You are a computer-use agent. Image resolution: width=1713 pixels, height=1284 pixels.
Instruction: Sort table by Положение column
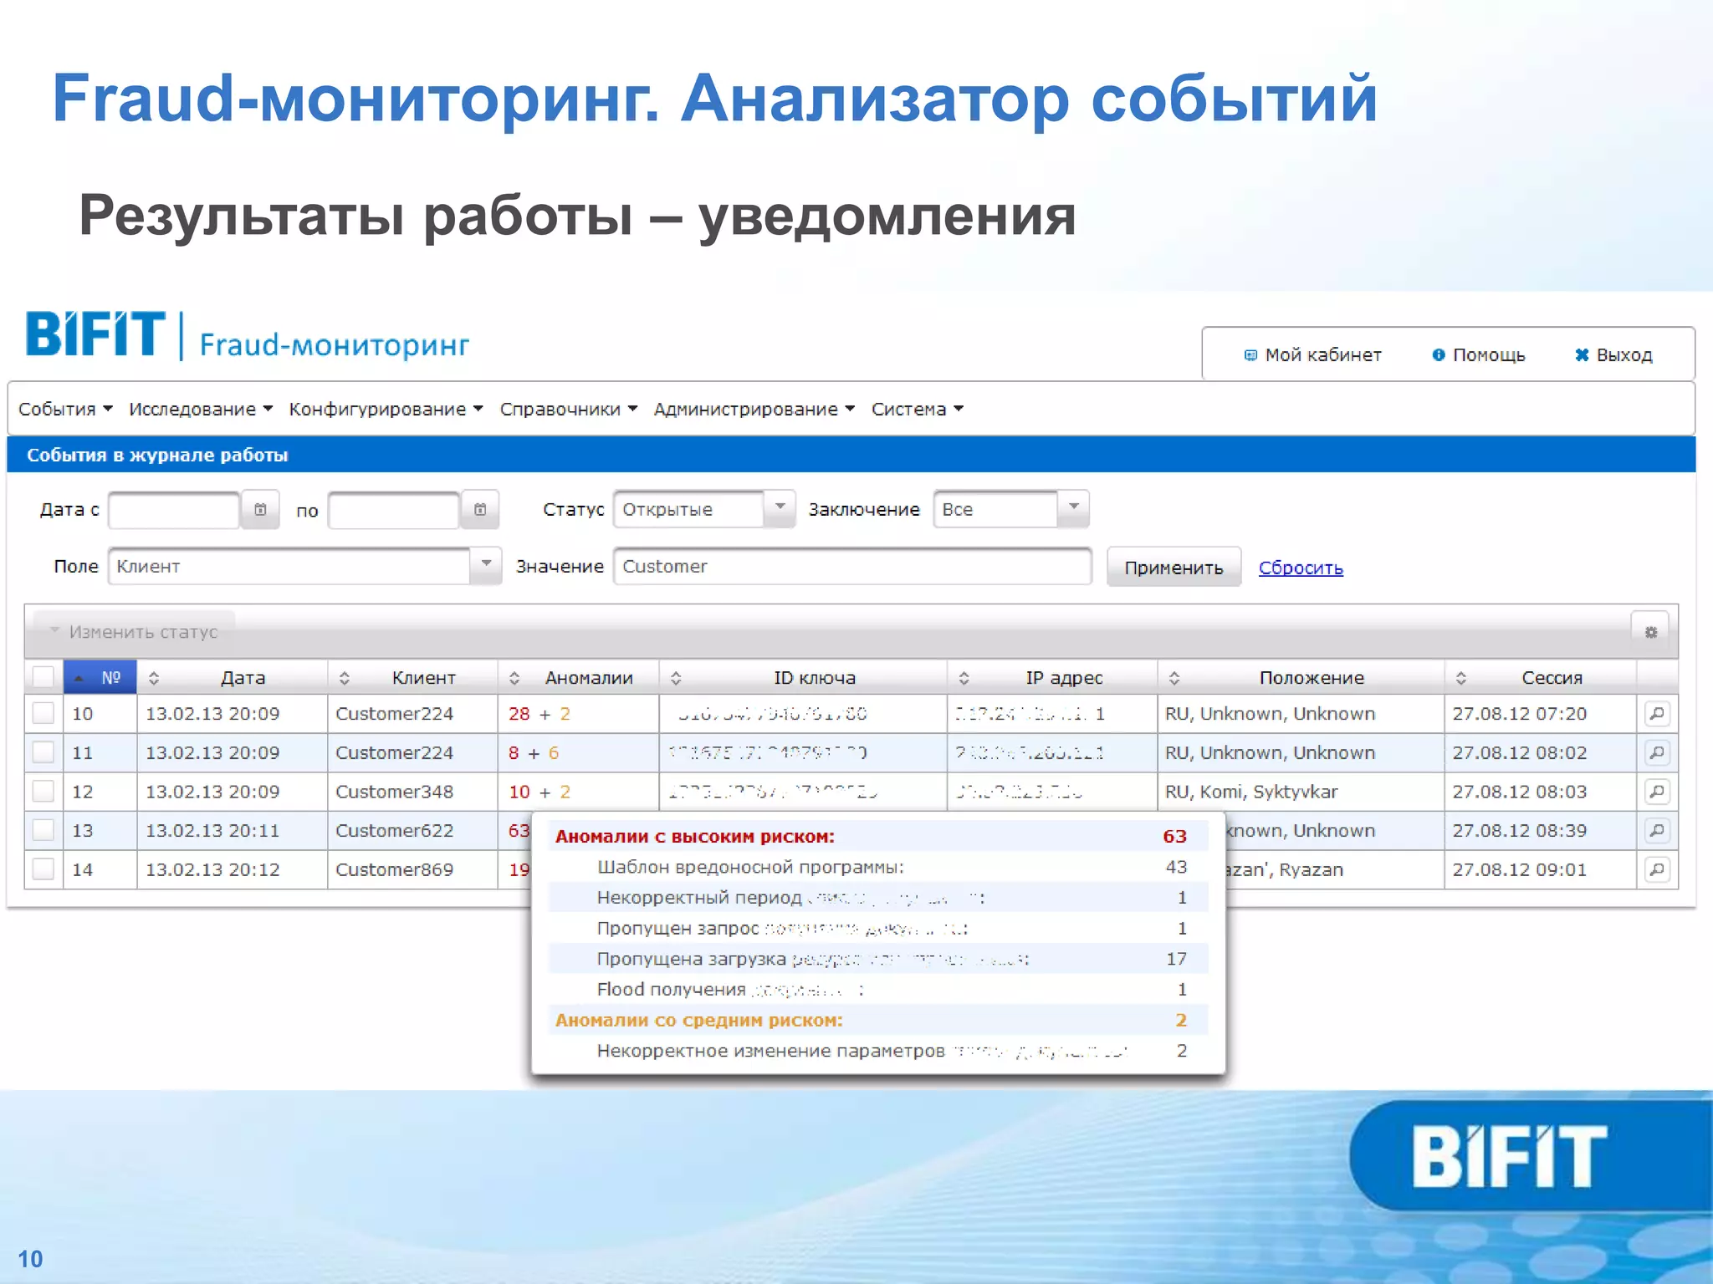click(1301, 677)
